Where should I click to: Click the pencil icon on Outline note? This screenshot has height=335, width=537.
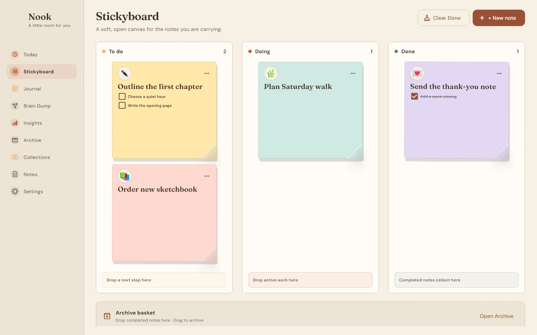(x=125, y=73)
